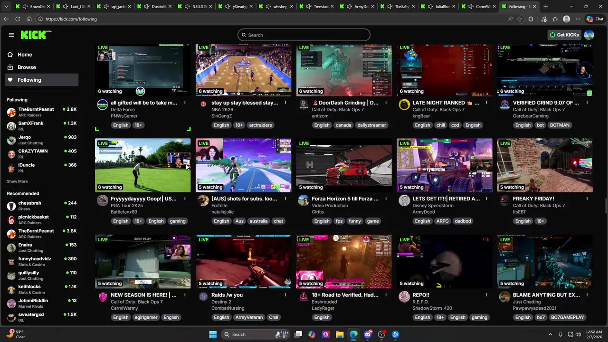Go to Home in sidebar
Image resolution: width=608 pixels, height=342 pixels.
pos(42,55)
